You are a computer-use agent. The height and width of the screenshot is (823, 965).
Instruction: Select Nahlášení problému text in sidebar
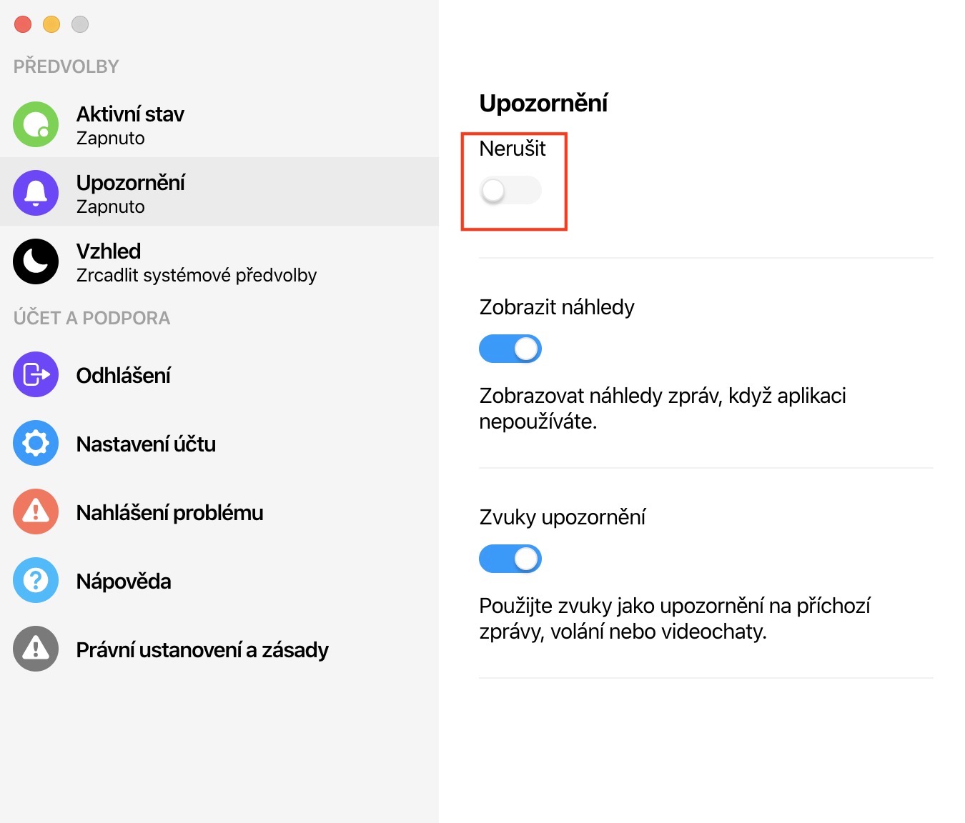(170, 513)
